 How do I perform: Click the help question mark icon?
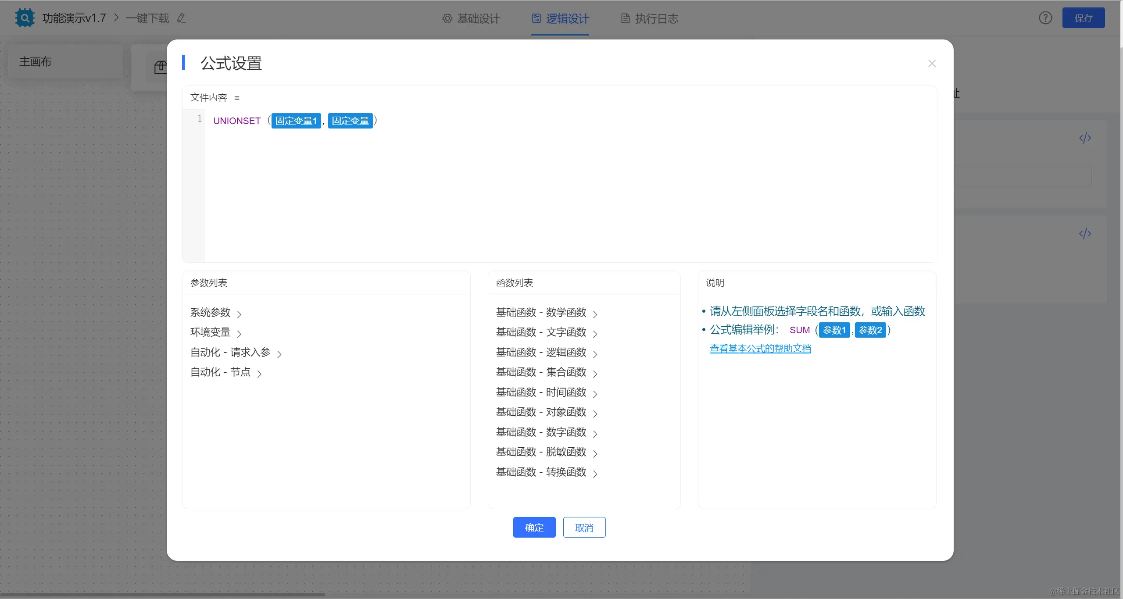click(1045, 18)
